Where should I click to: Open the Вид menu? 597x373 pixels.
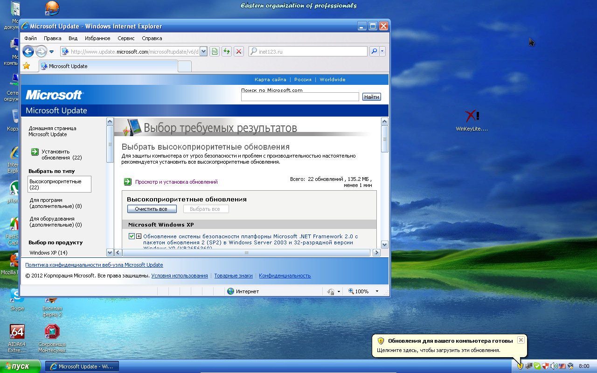pyautogui.click(x=73, y=38)
